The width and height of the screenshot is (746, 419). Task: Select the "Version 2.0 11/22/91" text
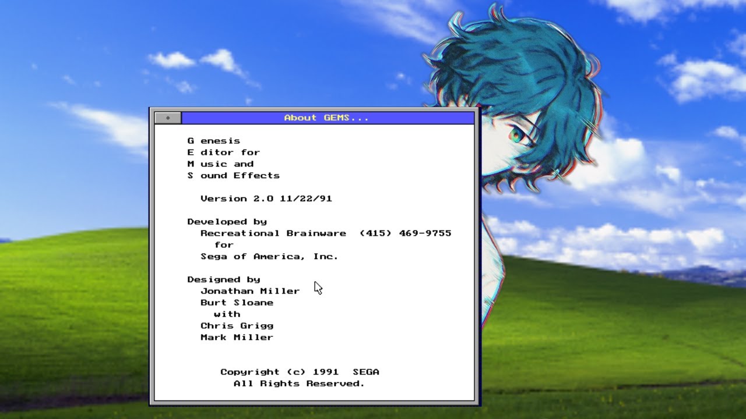point(266,198)
